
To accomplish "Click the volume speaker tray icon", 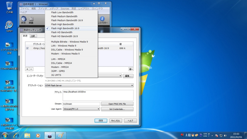I will [225, 135].
